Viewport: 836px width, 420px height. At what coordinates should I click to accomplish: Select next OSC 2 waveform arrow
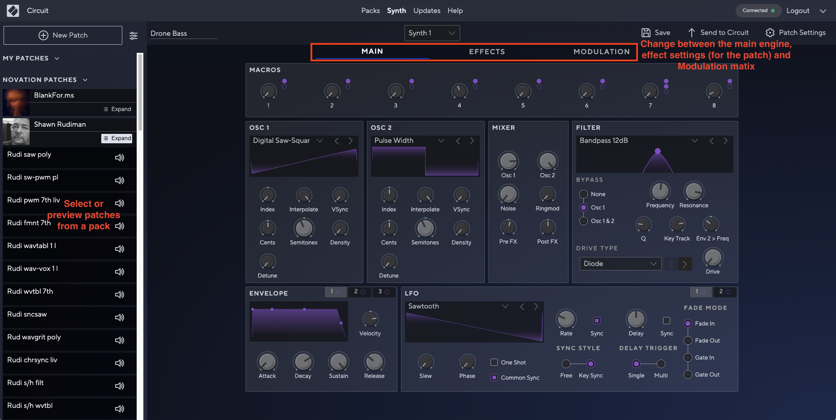[x=472, y=141]
